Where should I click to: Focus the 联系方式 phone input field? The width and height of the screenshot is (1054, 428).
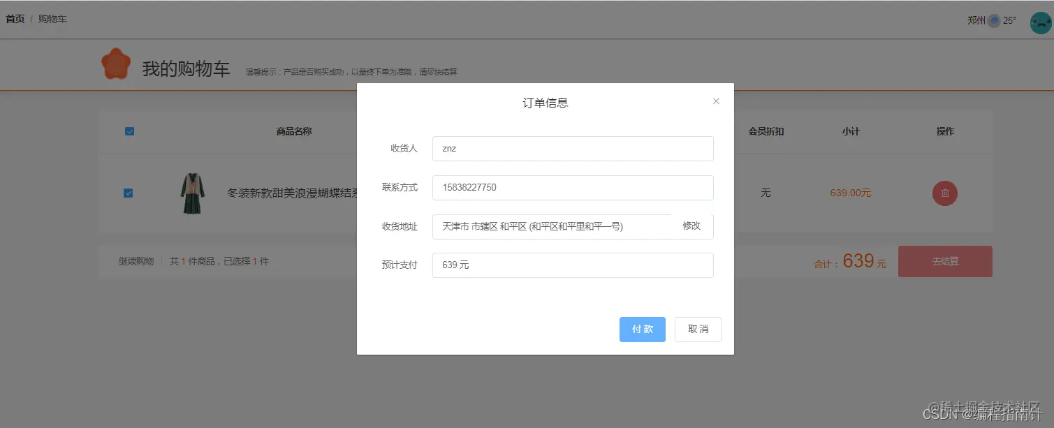tap(573, 188)
